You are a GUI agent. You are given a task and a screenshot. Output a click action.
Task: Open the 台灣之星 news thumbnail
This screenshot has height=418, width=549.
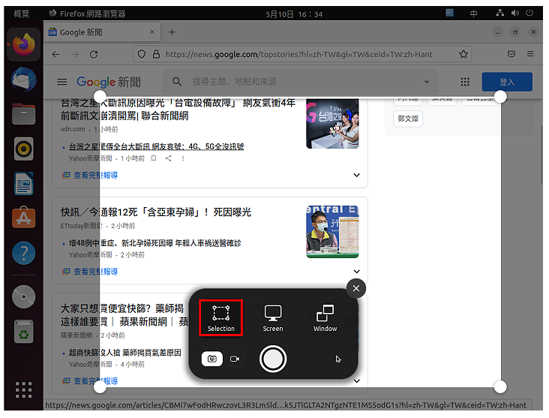click(x=332, y=123)
